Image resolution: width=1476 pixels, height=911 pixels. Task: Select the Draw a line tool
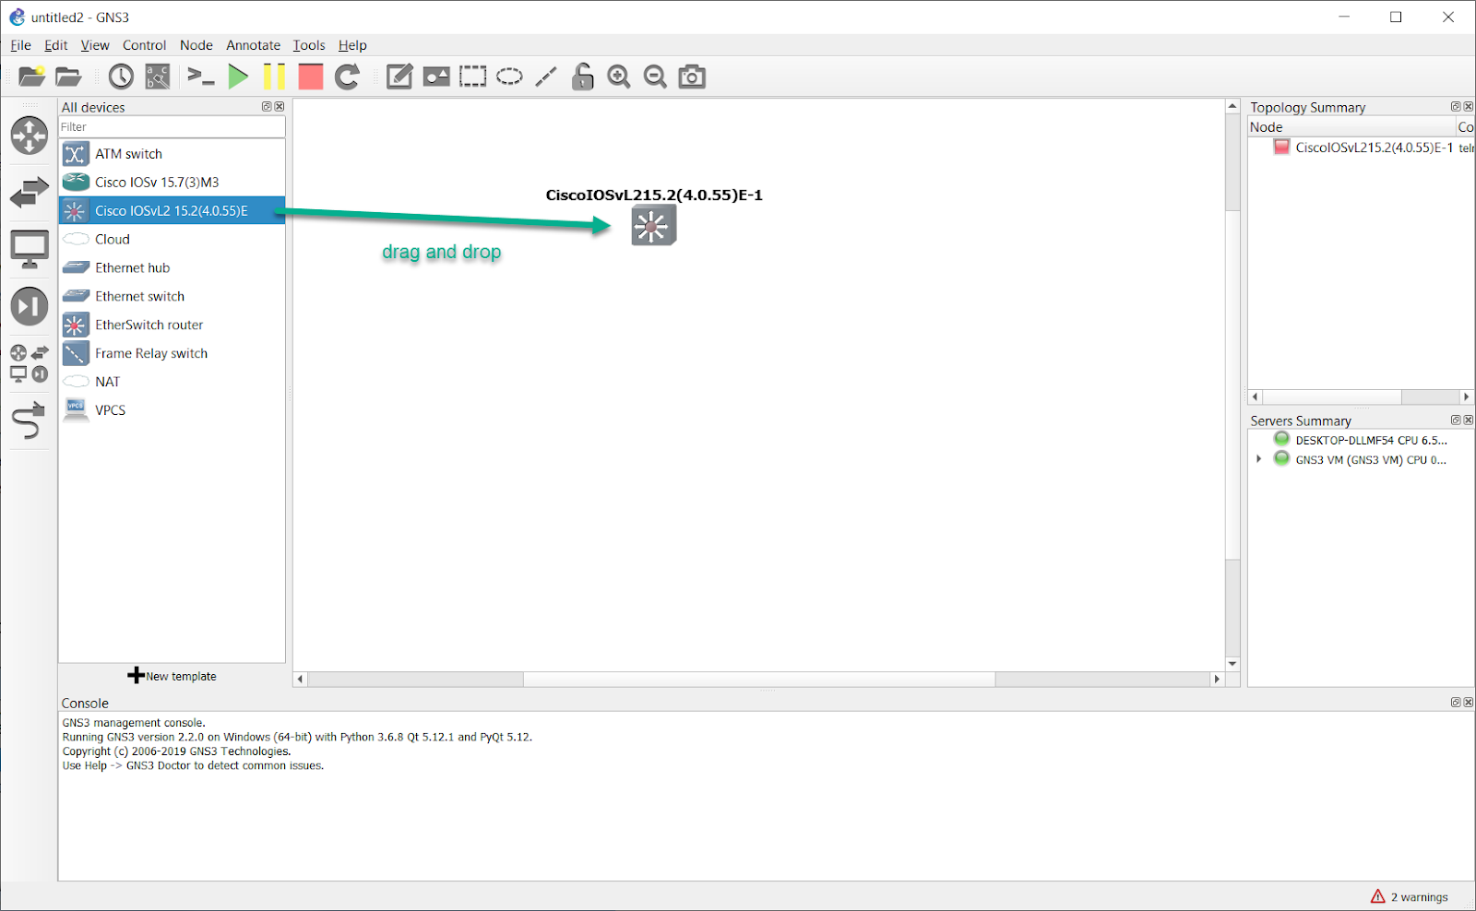(x=546, y=77)
